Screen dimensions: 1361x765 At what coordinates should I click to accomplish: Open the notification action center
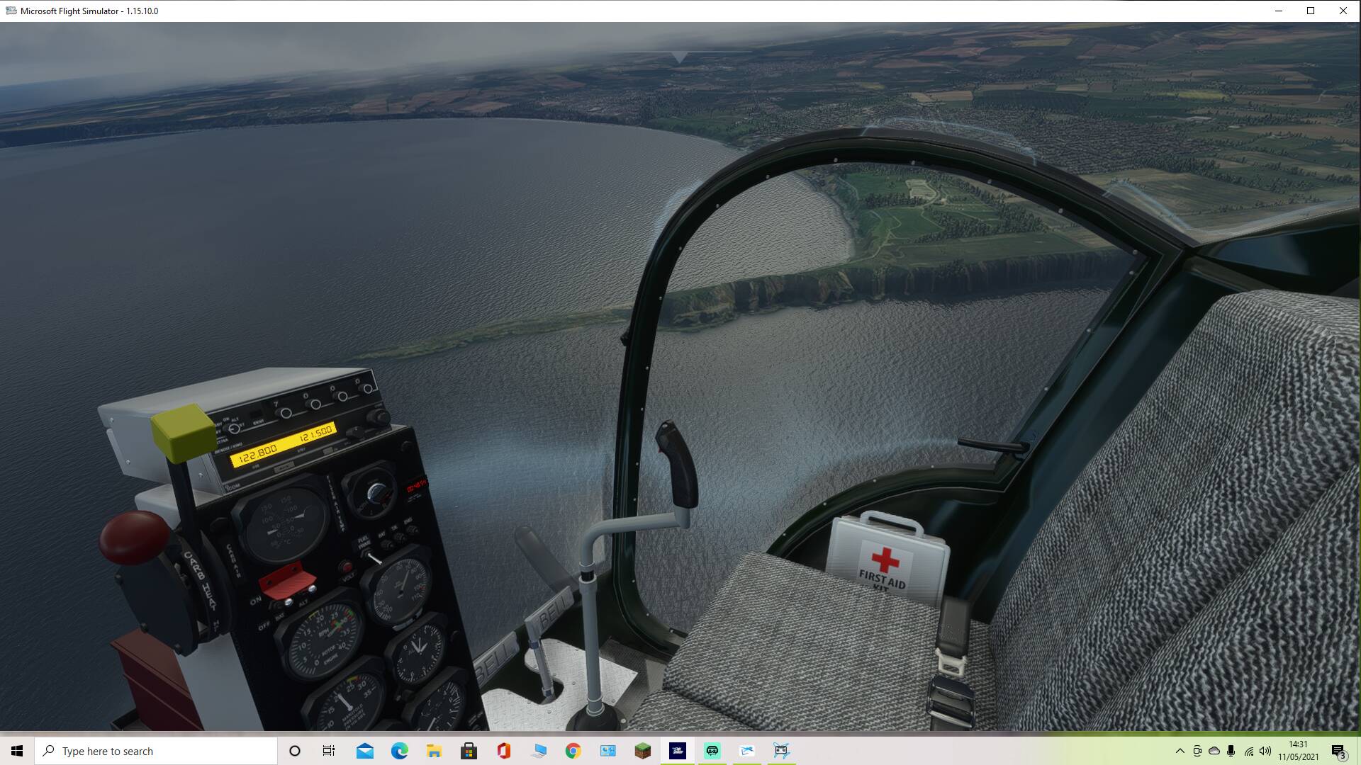pyautogui.click(x=1338, y=751)
